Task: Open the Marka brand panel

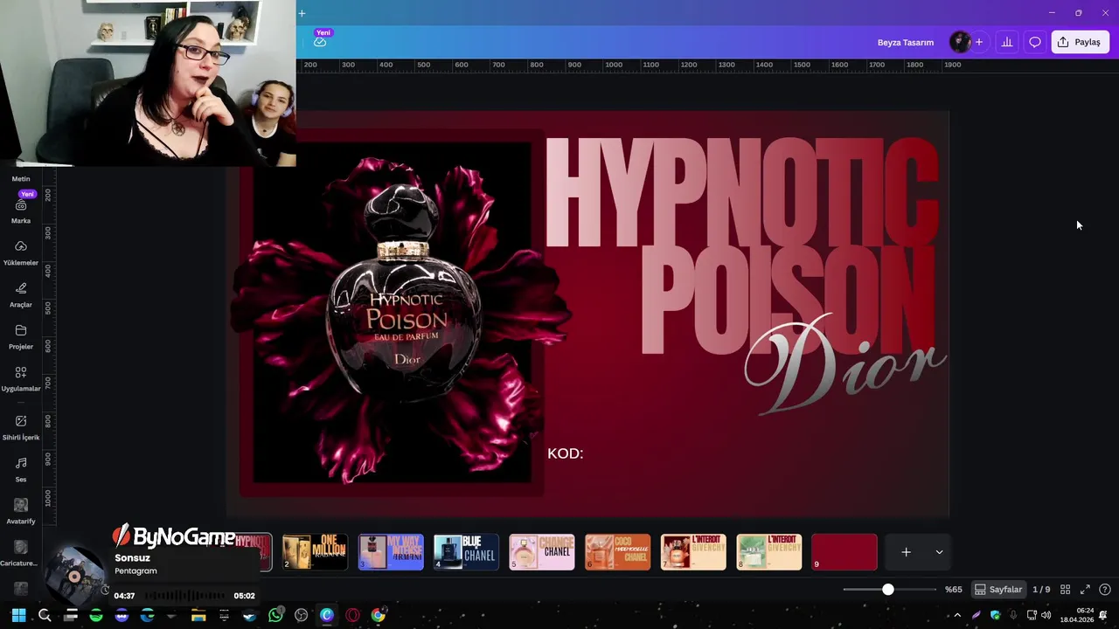Action: coord(21,211)
